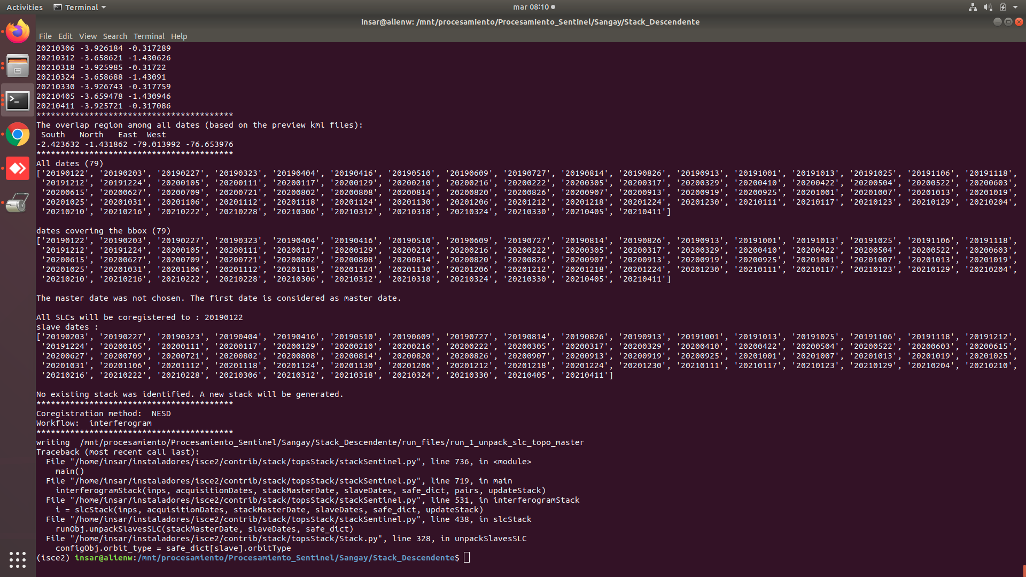
Task: Click the volume speaker tray icon
Action: (988, 7)
